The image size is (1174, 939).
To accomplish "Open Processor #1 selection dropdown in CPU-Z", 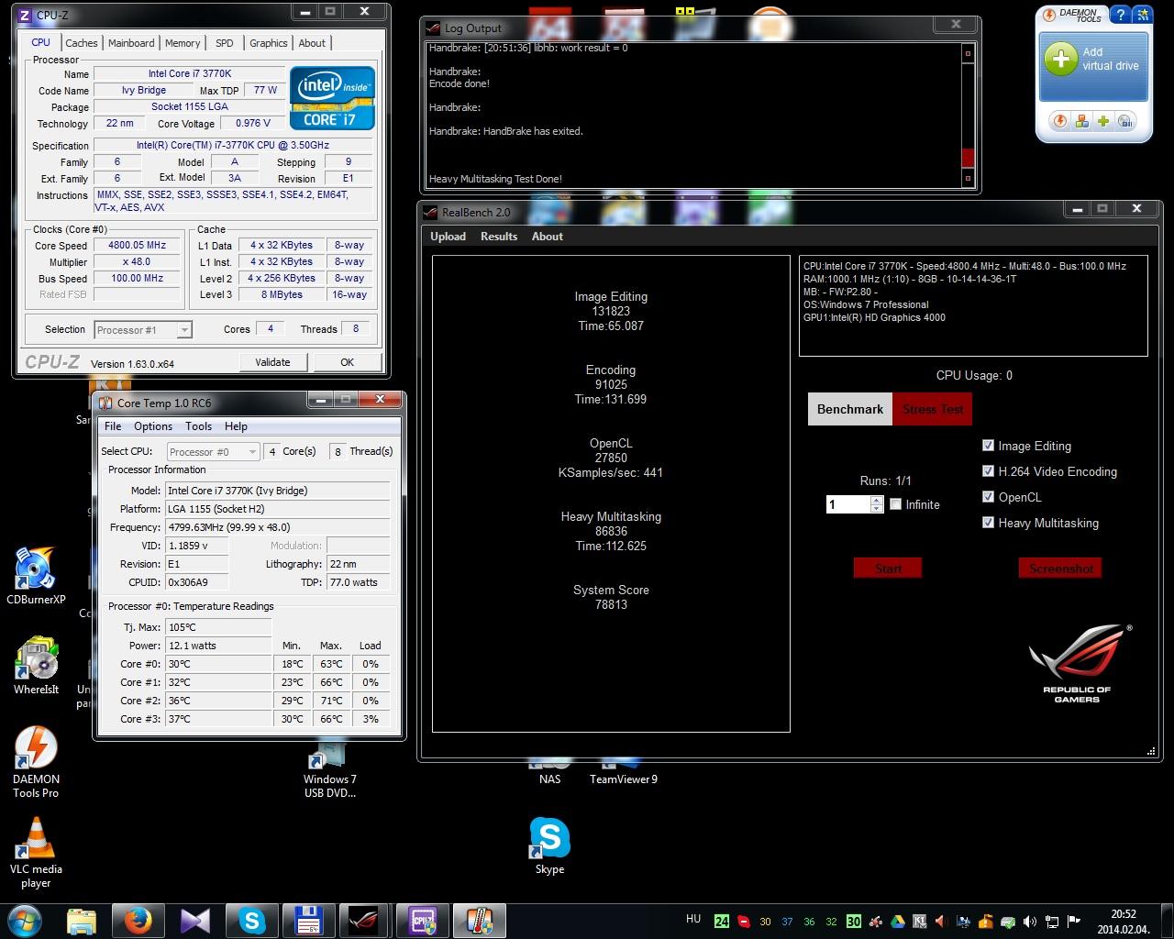I will click(143, 330).
